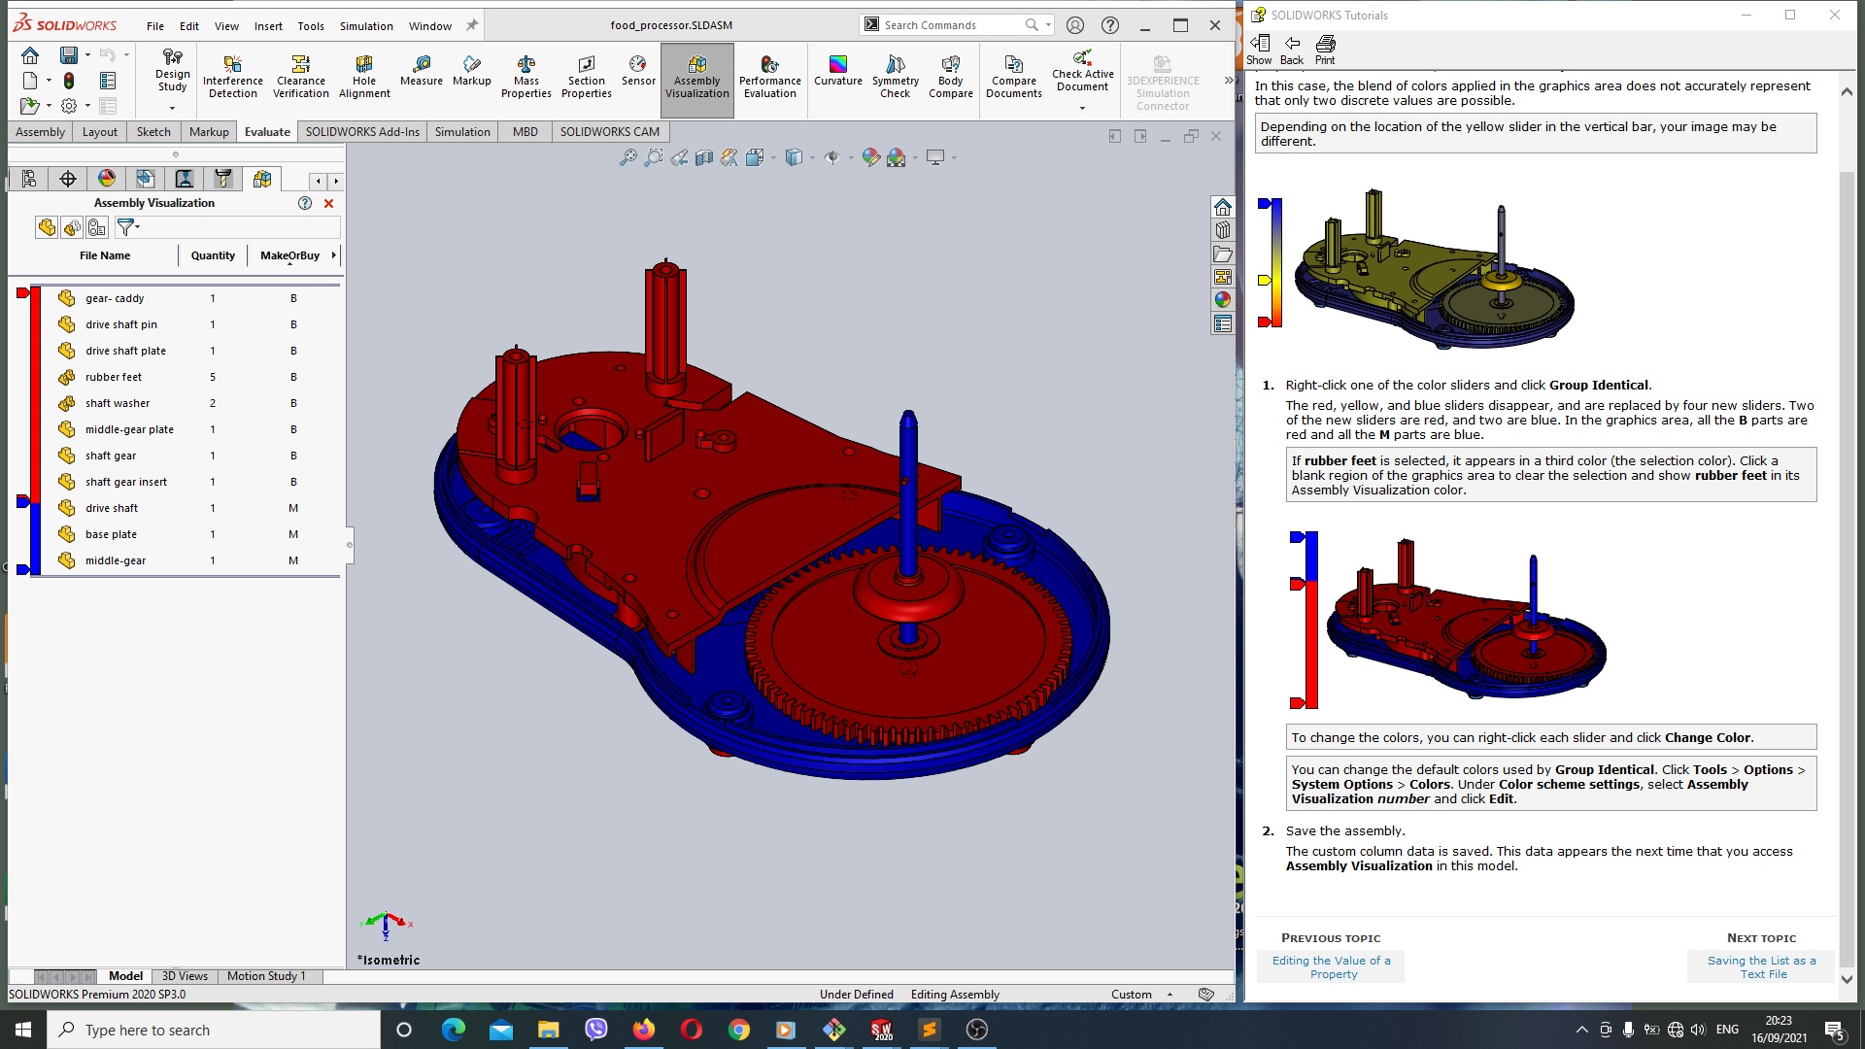The height and width of the screenshot is (1049, 1865).
Task: Open Interference Detection tool
Action: [233, 78]
